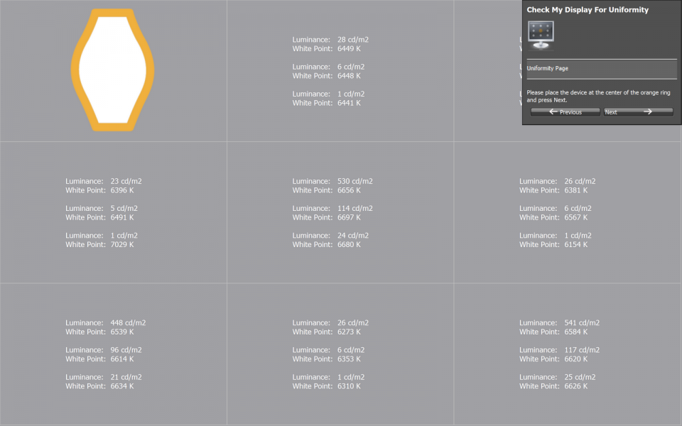
Task: Select the 6656 K white point value
Action: [x=349, y=190]
